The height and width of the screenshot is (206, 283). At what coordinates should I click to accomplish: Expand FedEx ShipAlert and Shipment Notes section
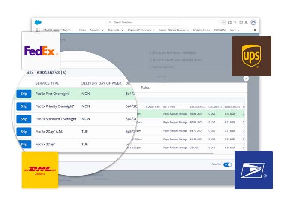(x=175, y=60)
